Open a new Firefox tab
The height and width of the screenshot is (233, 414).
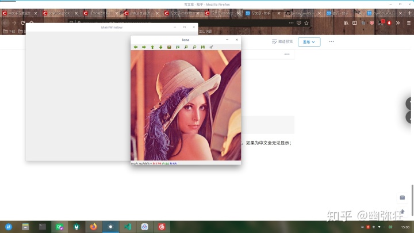pyautogui.click(x=409, y=13)
